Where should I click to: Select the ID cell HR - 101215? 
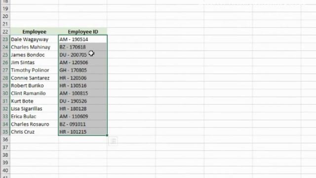(x=83, y=132)
